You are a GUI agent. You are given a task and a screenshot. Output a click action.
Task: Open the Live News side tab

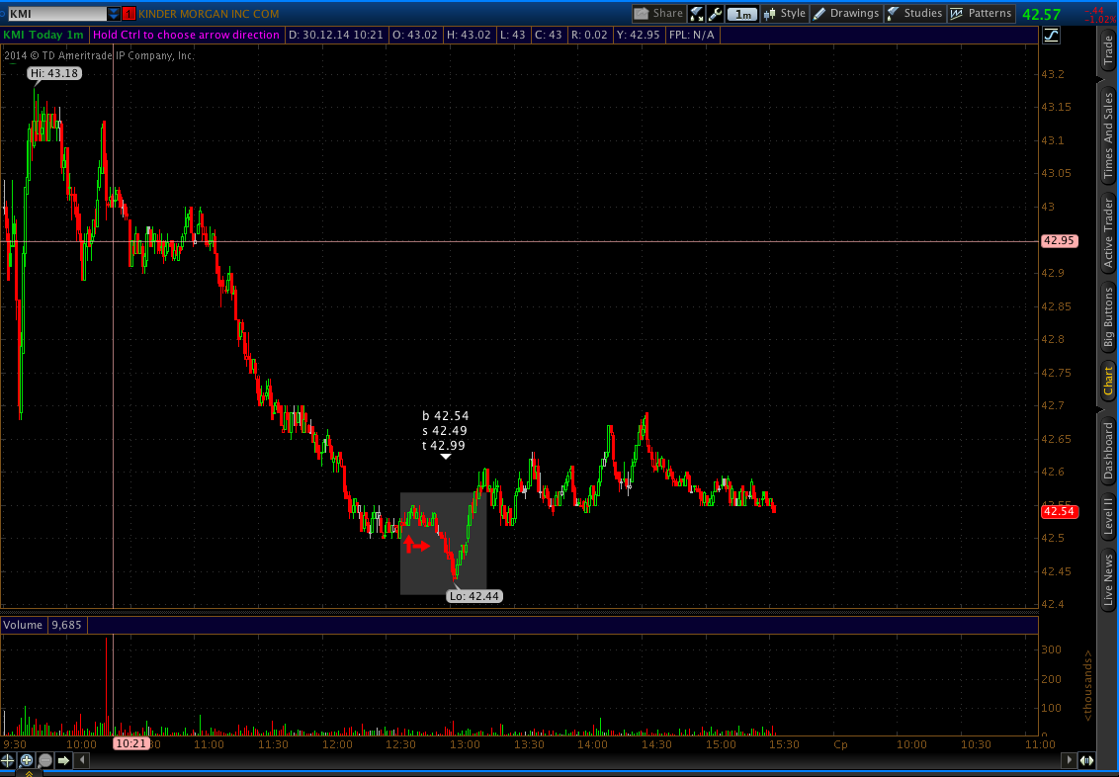[x=1107, y=579]
